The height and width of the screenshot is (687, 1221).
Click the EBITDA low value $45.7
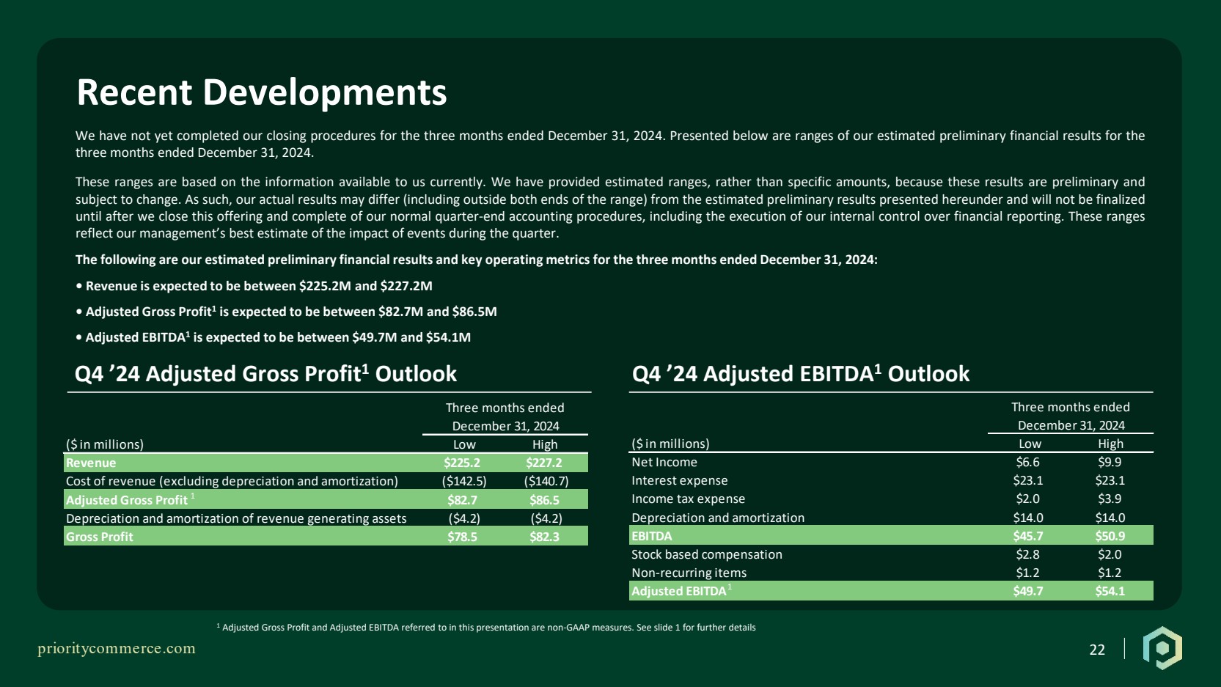tap(1027, 536)
